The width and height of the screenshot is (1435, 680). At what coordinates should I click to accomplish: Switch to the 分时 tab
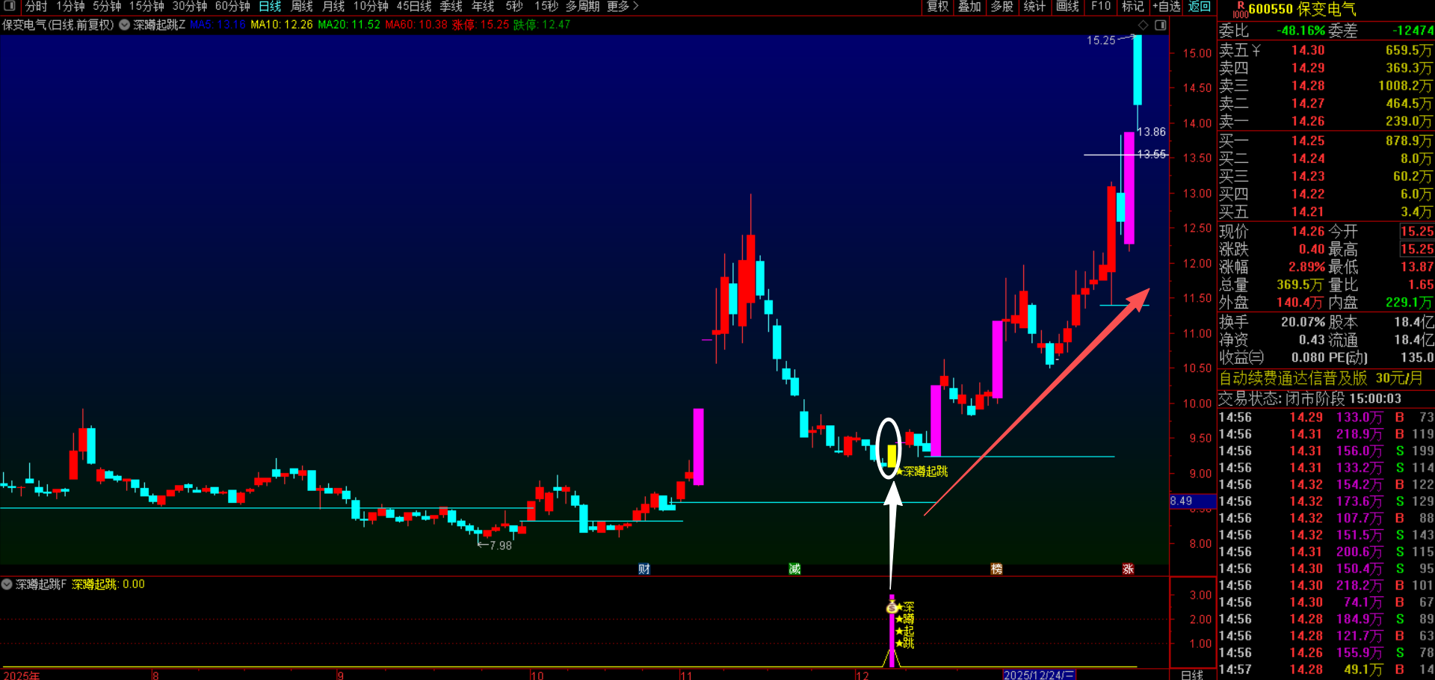click(x=36, y=7)
